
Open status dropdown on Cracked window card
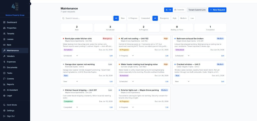pos(182,81)
